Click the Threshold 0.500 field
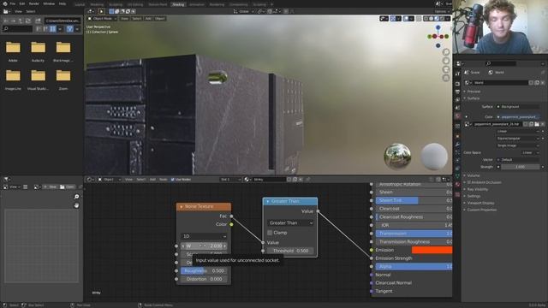Image resolution: width=548 pixels, height=308 pixels. (290, 251)
